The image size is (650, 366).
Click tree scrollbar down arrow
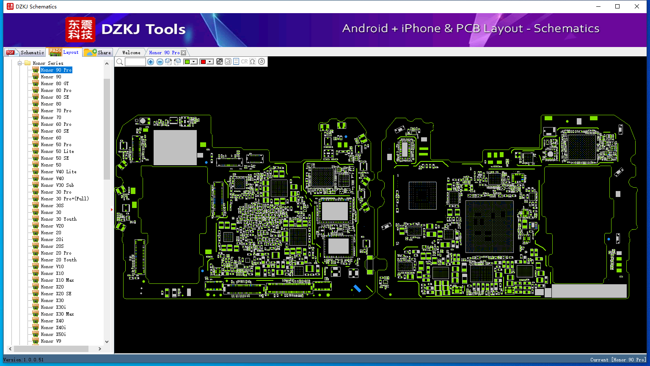pos(107,341)
